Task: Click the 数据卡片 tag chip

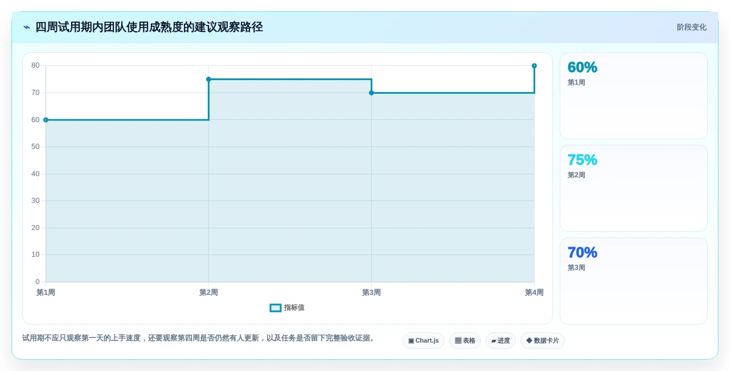Action: tap(543, 340)
